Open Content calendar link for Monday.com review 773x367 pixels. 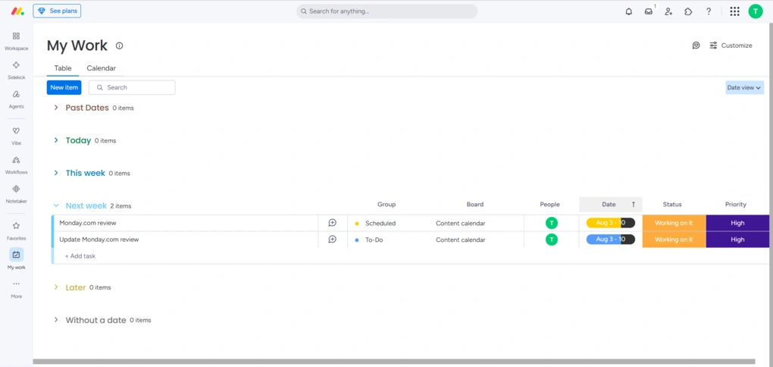tap(461, 223)
